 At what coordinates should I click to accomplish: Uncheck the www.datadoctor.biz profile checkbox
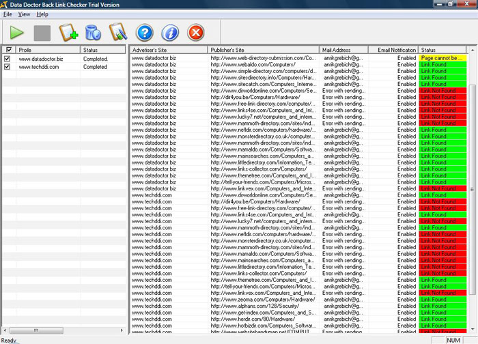7,59
